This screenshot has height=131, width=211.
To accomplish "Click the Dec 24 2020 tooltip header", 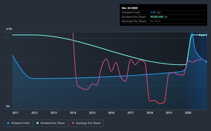I will pos(130,8).
